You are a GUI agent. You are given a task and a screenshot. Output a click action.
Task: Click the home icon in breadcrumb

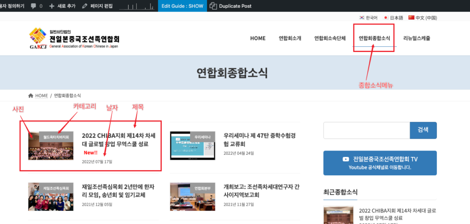31,95
